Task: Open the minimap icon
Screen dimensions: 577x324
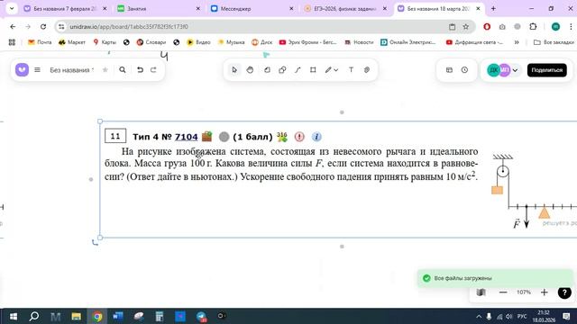Action: (481, 292)
